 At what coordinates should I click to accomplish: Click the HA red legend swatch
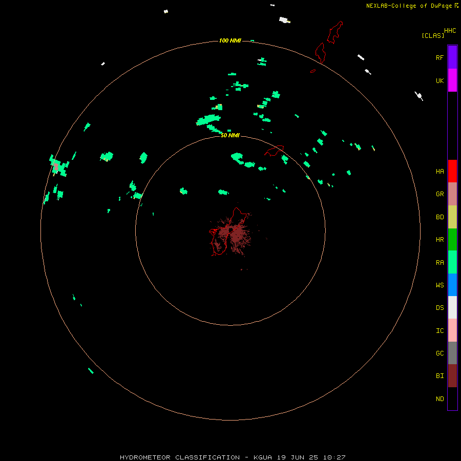pyautogui.click(x=452, y=171)
